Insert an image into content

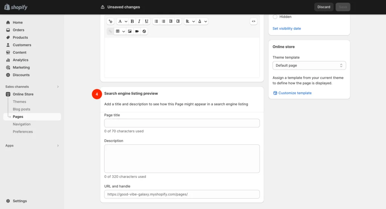coord(130,32)
